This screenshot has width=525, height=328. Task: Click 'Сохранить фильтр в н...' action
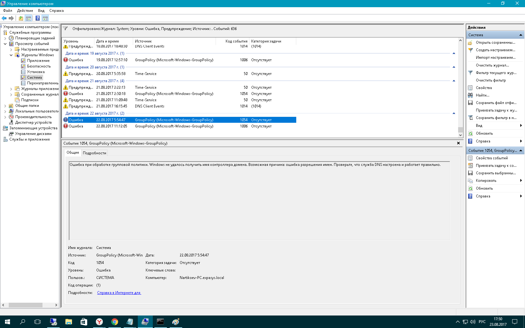tap(495, 118)
